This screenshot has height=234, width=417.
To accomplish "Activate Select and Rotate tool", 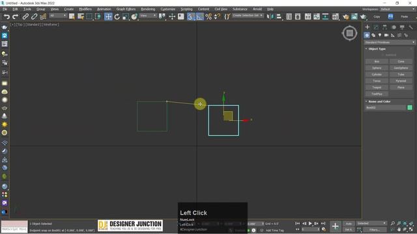I will [x=117, y=17].
